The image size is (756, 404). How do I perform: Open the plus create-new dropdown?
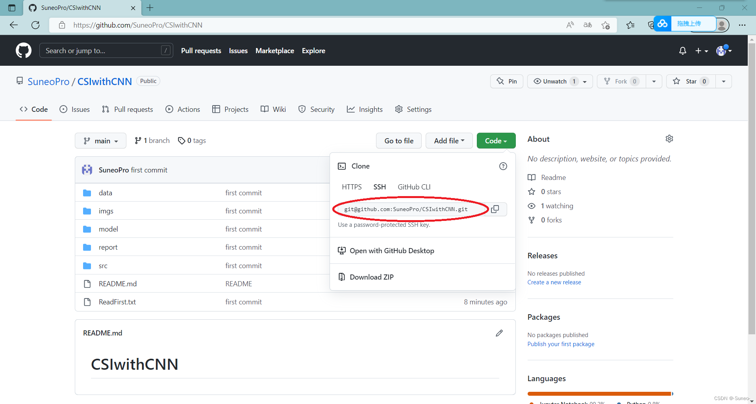pyautogui.click(x=702, y=51)
